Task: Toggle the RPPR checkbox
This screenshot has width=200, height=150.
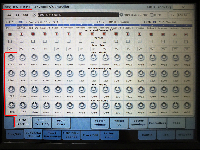Action: 152,15
